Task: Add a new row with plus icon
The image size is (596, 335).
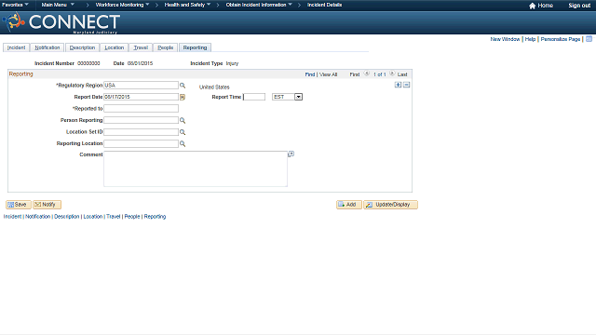Action: [398, 85]
